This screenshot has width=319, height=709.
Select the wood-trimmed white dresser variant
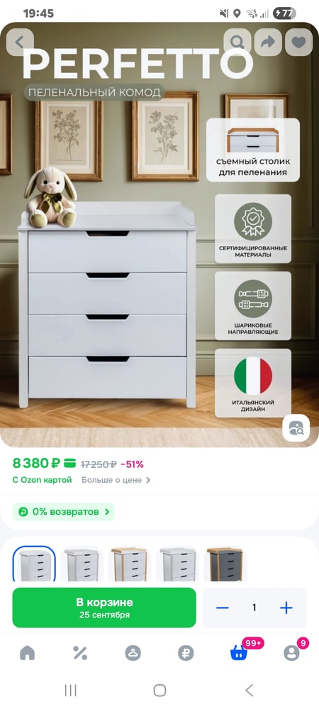pyautogui.click(x=129, y=564)
